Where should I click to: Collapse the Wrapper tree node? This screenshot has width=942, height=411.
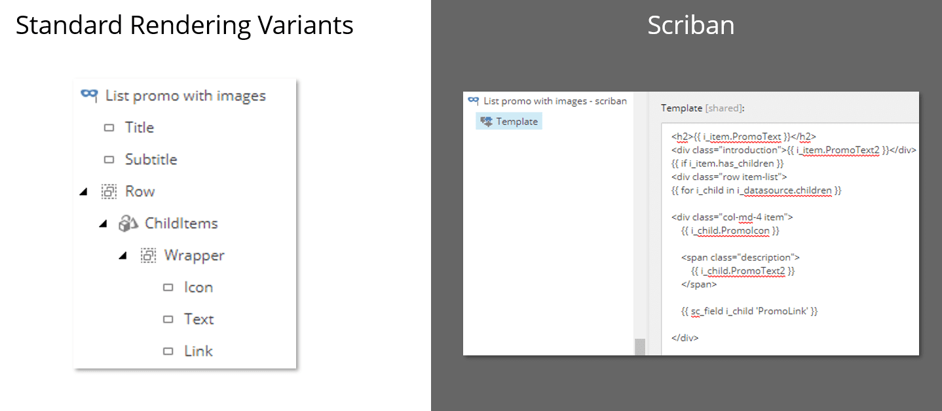click(122, 256)
